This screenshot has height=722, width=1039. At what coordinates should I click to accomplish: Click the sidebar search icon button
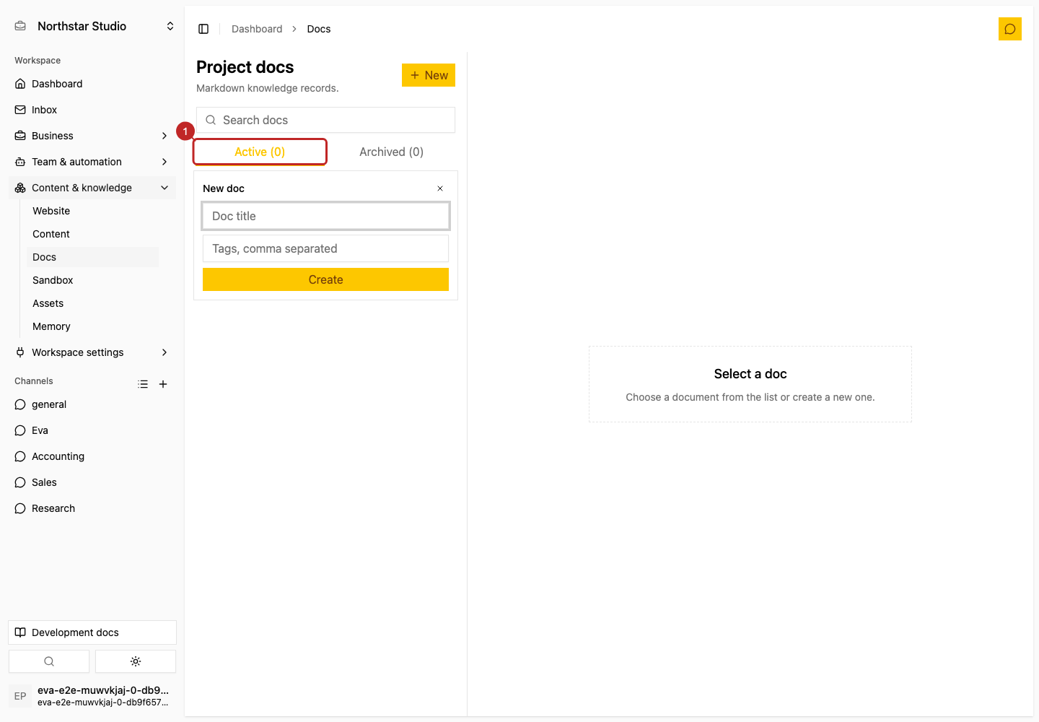(x=49, y=661)
